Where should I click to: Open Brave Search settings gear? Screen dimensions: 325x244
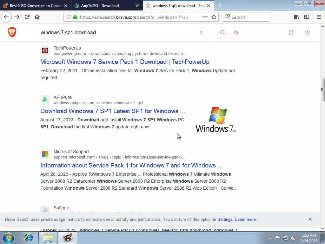[x=307, y=32]
